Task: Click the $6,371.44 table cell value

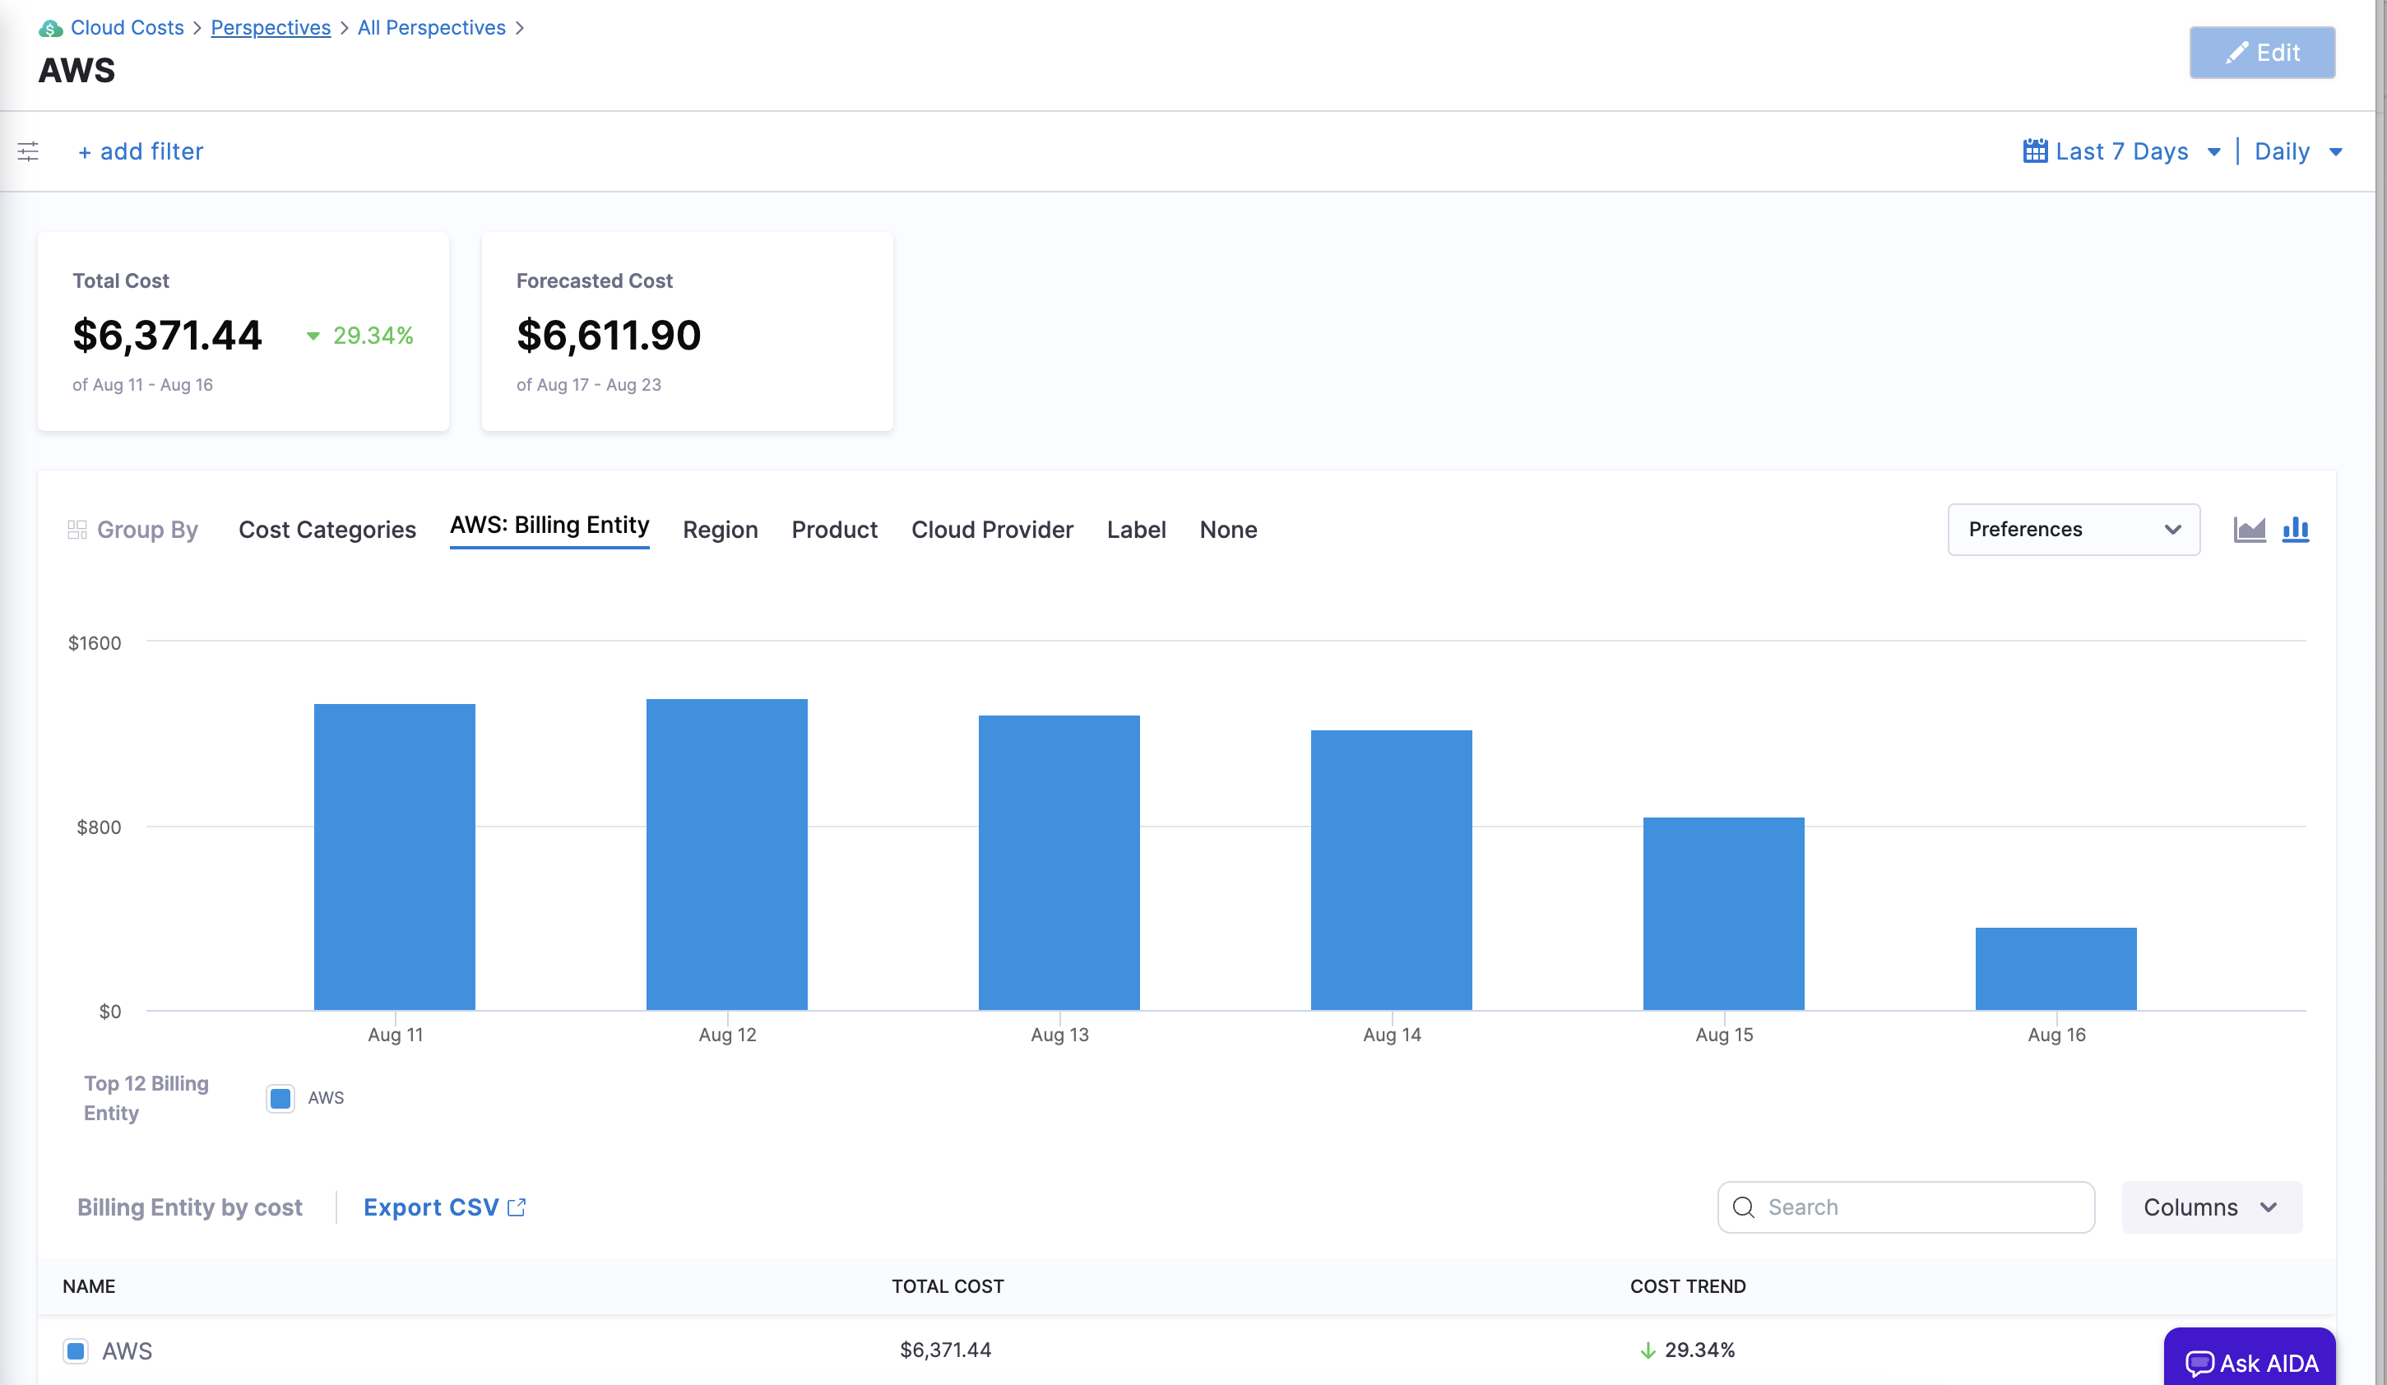Action: pos(945,1350)
